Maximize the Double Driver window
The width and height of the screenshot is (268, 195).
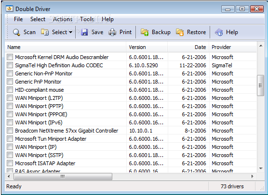coord(242,9)
